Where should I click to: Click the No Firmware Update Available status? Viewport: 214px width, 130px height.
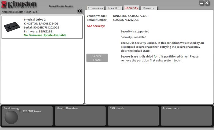[x=45, y=35]
